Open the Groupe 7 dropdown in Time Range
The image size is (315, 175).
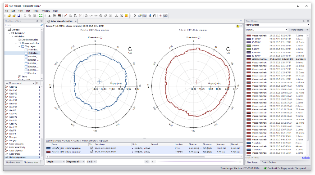coord(266,30)
